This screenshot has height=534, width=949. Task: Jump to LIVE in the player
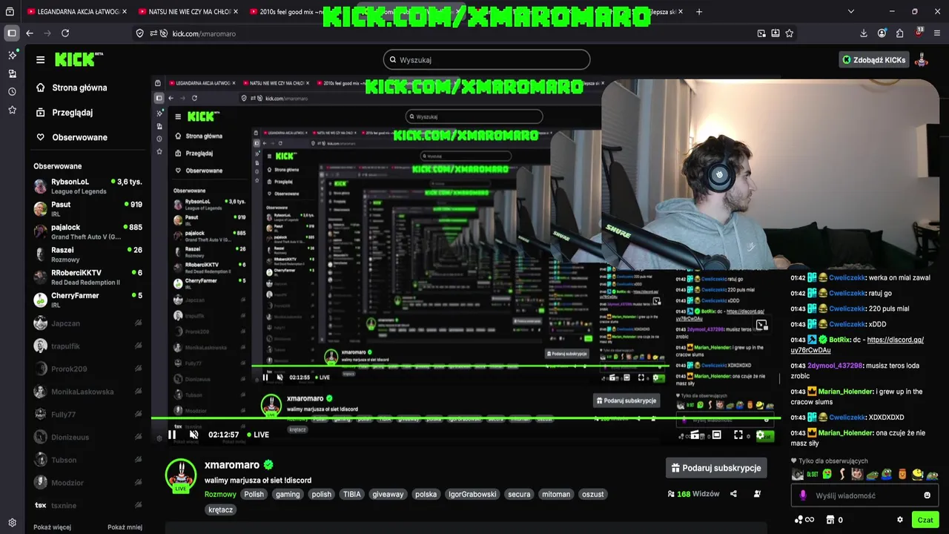pyautogui.click(x=257, y=435)
